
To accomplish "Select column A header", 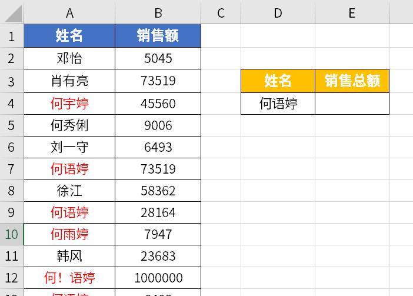I will 69,12.
